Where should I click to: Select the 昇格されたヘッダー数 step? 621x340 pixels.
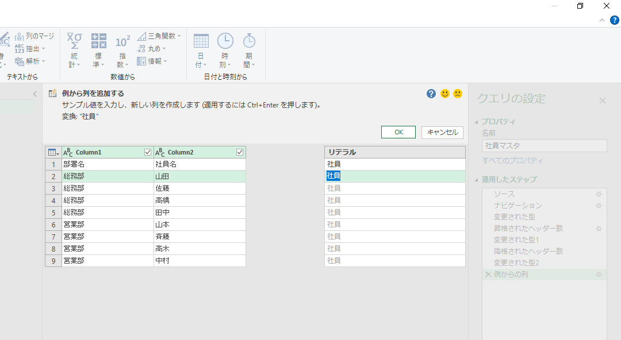(544, 229)
